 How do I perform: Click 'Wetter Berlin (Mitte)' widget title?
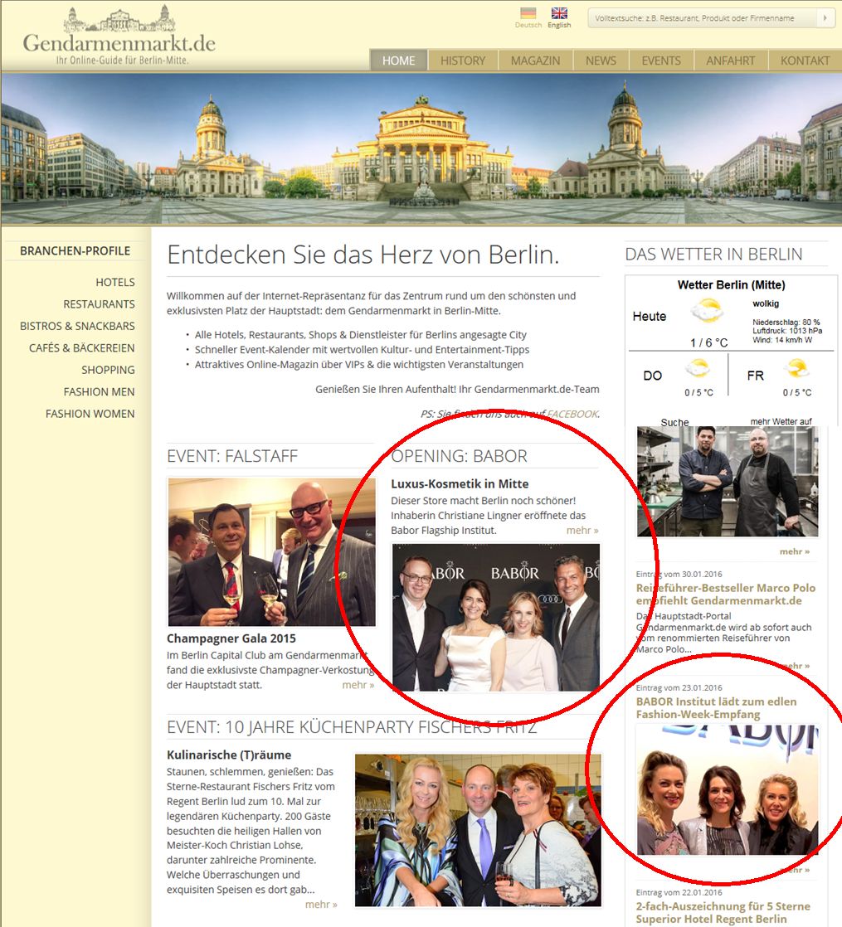(x=732, y=285)
